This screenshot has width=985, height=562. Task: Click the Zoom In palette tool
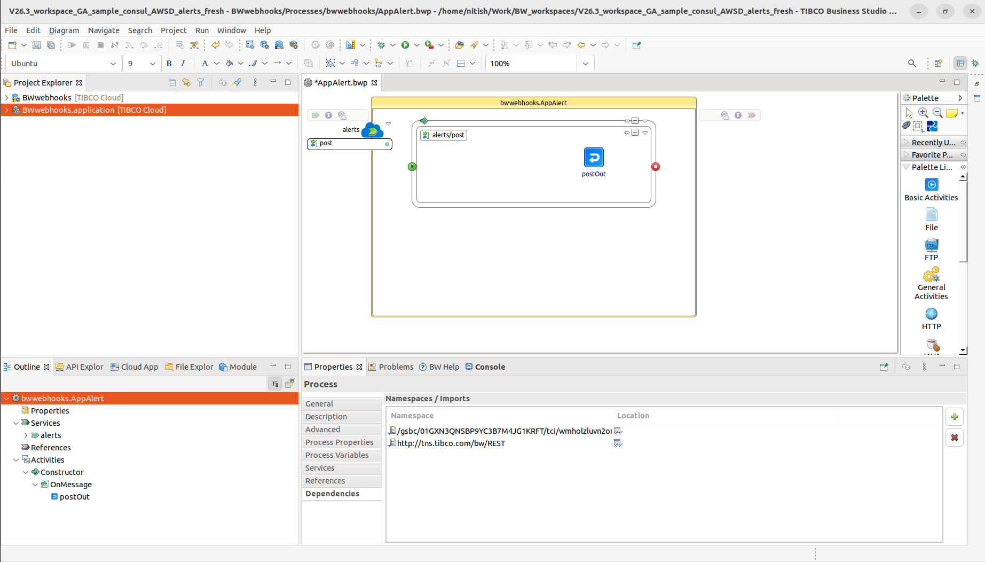(x=923, y=113)
